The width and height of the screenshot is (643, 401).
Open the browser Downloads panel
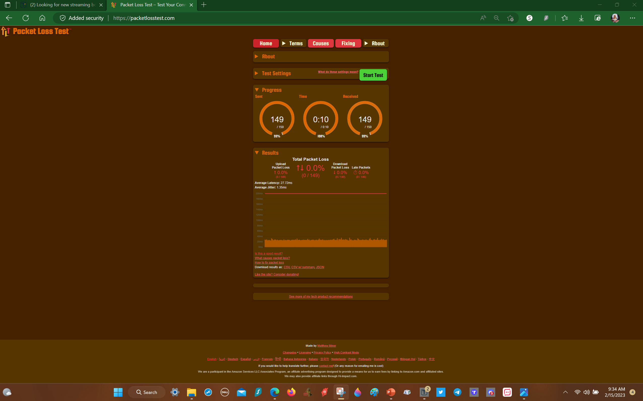coord(581,18)
